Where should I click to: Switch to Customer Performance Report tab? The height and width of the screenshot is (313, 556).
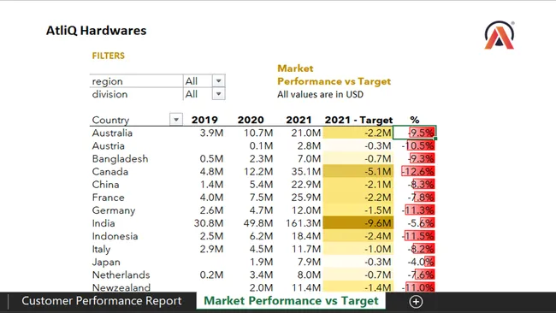(102, 301)
